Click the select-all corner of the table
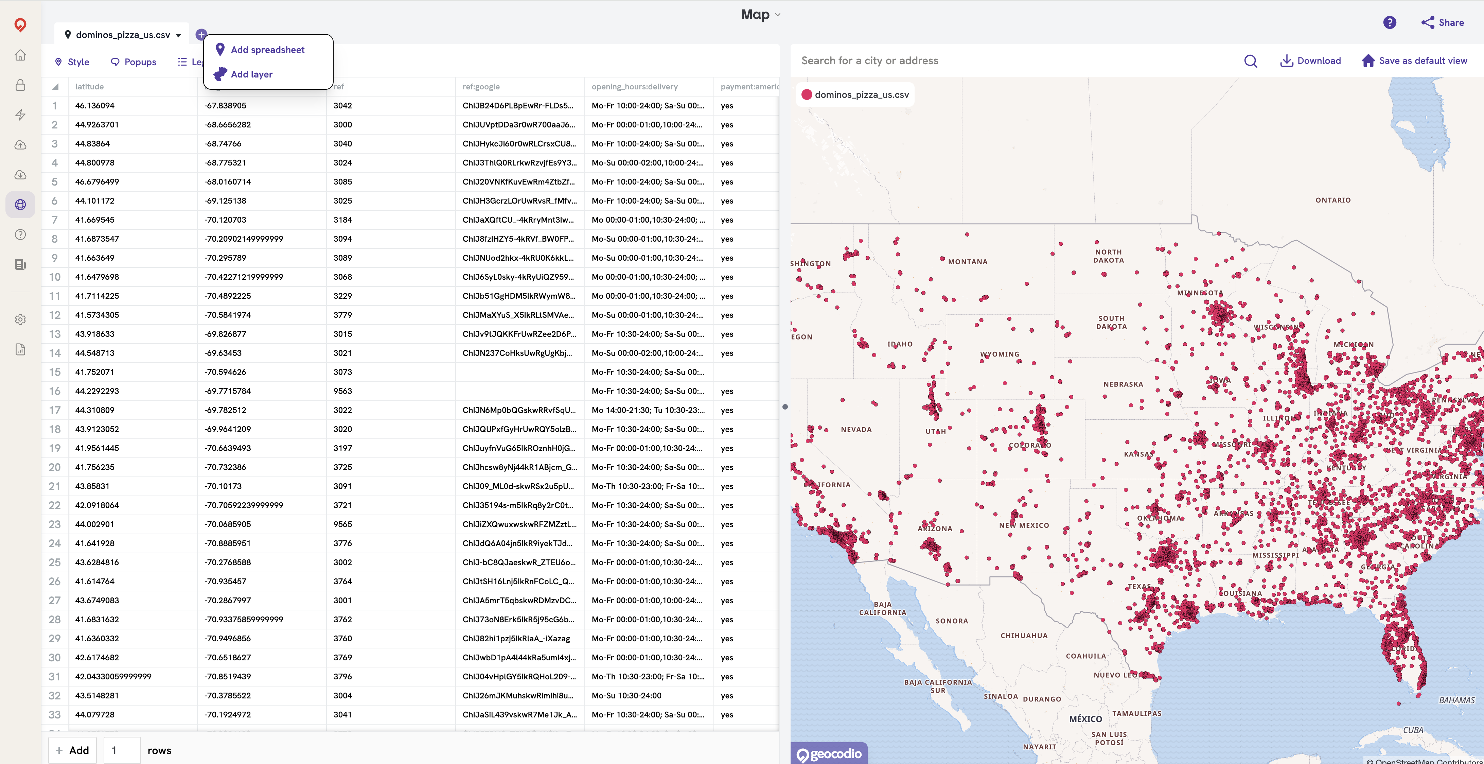Screen dimensions: 1484x764 click(x=55, y=87)
